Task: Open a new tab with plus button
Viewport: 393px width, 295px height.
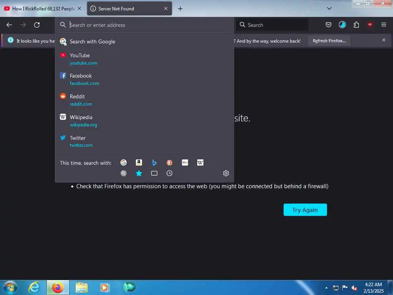Action: pyautogui.click(x=180, y=9)
